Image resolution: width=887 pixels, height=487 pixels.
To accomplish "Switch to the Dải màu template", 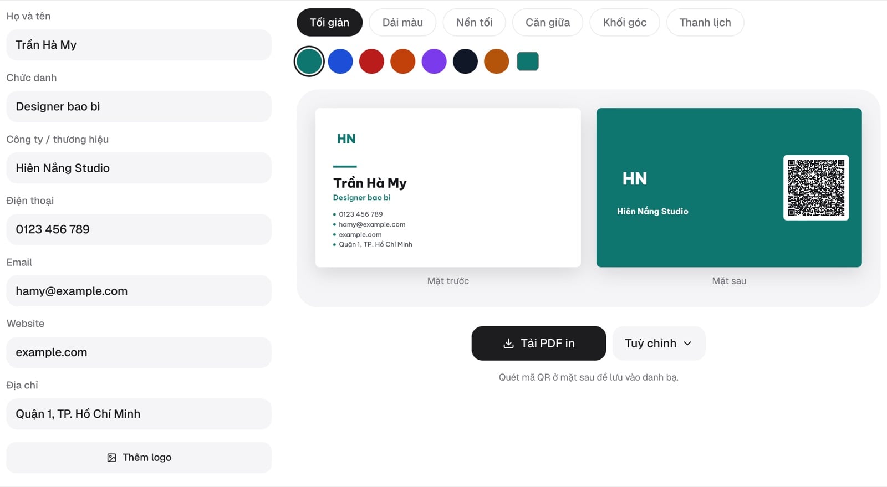I will coord(402,22).
